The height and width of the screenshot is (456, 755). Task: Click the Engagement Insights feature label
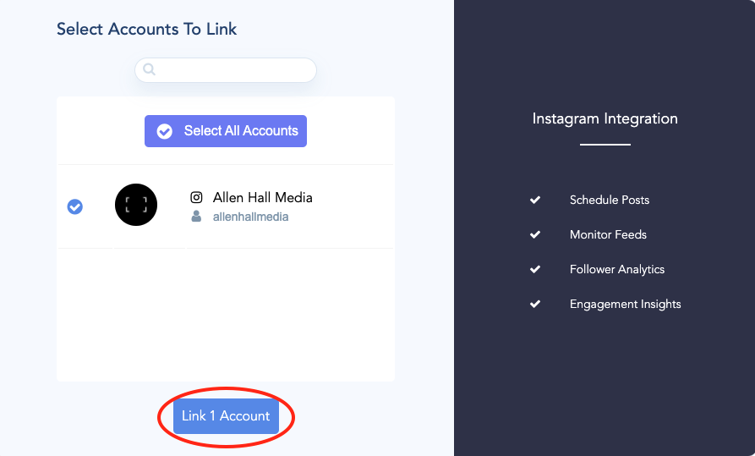[x=625, y=305]
